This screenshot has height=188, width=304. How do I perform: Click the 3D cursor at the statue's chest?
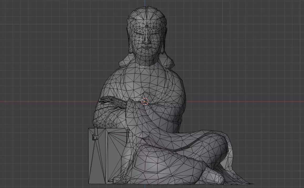point(145,101)
